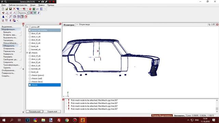Click the icon before the bottom toolbar row dropdown
This screenshot has width=219, height=123.
pyautogui.click(x=14, y=20)
